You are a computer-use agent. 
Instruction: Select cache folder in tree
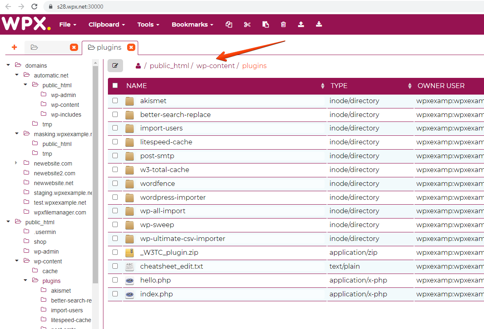pyautogui.click(x=50, y=271)
